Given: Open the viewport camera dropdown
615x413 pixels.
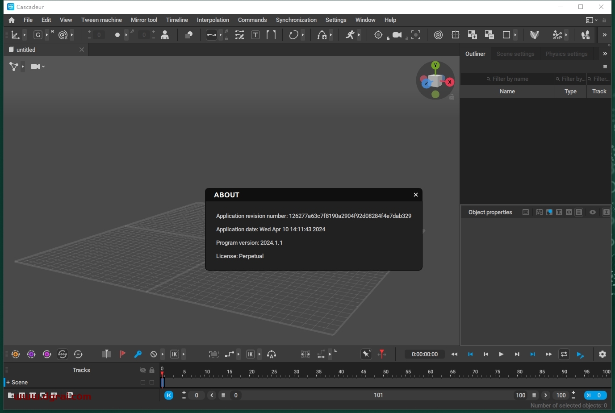Looking at the screenshot, I should click(38, 67).
